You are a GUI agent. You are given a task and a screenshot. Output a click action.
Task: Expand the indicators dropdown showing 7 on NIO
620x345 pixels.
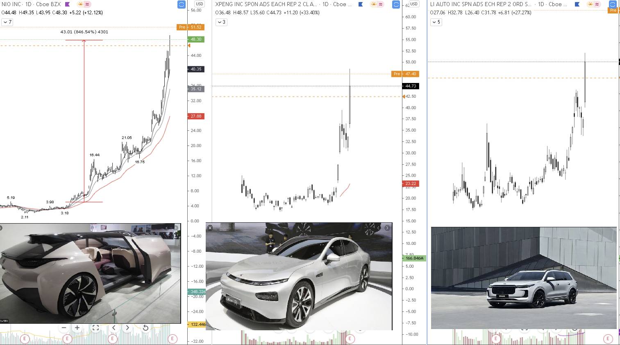[7, 22]
